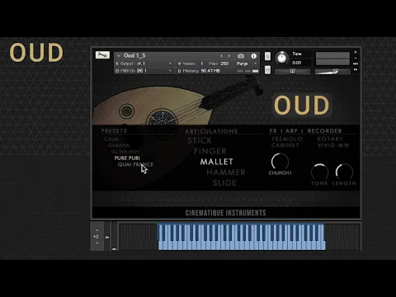The image size is (396, 297).
Task: Open the instrument info icon
Action: [254, 56]
